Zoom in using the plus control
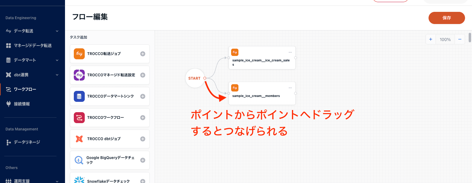 431,39
